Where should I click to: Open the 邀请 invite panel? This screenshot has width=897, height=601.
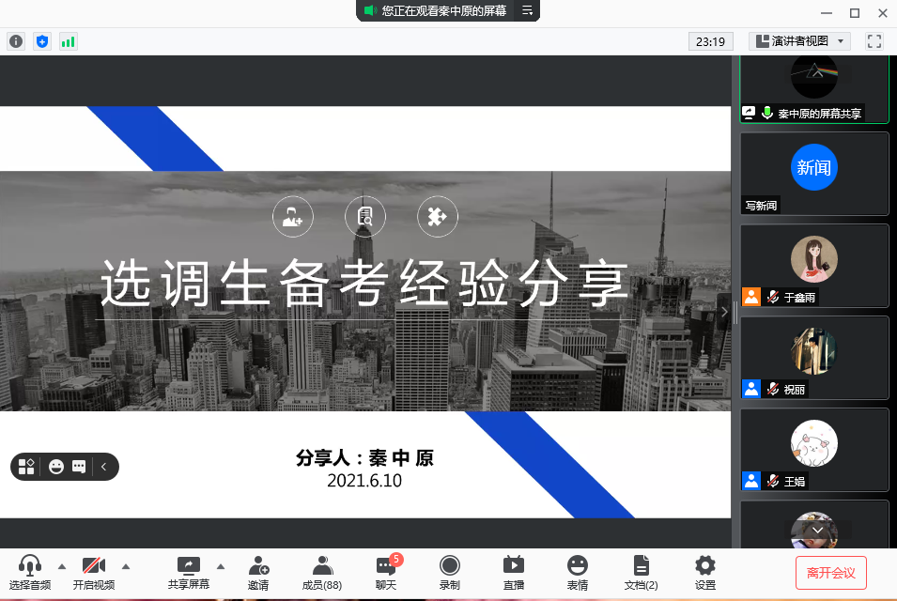258,573
